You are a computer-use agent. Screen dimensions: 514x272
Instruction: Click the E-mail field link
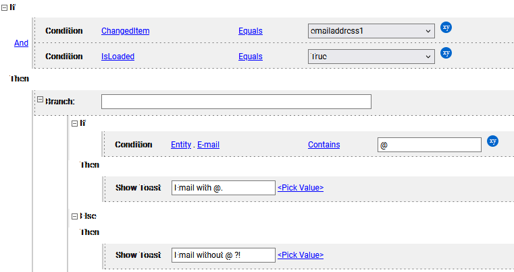pos(208,145)
